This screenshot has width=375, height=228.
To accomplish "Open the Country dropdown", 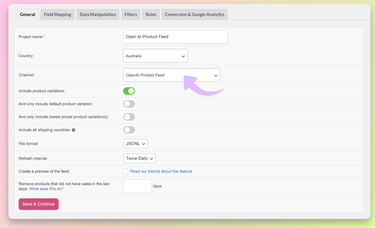I will point(155,56).
